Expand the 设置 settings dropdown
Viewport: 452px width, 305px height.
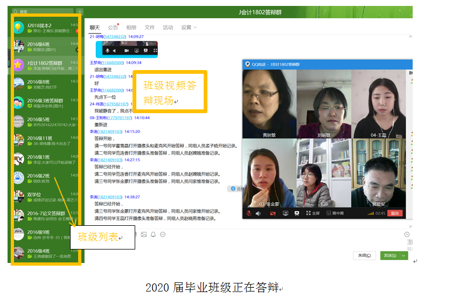[189, 27]
